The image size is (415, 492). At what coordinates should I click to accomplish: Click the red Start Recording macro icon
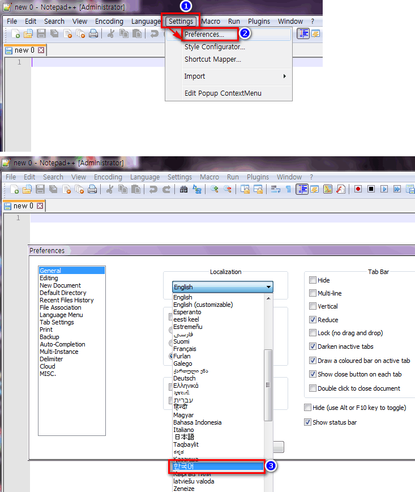click(358, 189)
